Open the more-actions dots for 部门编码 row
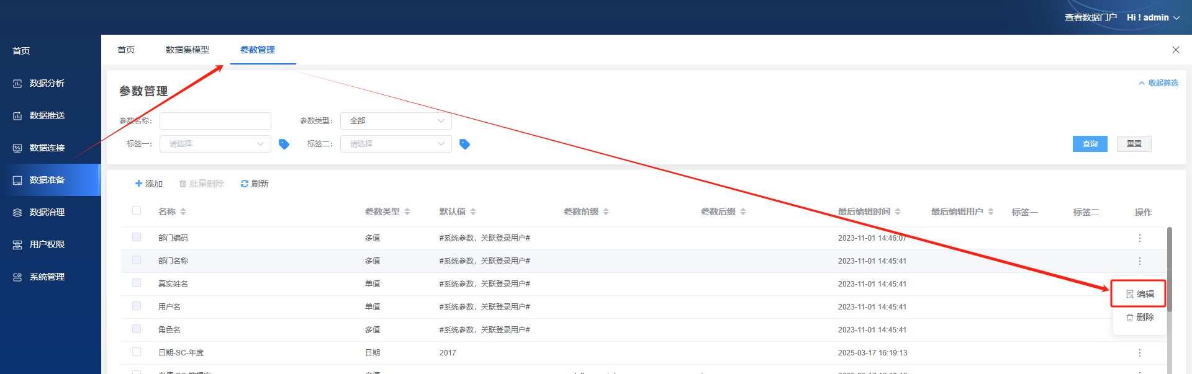 [x=1139, y=238]
